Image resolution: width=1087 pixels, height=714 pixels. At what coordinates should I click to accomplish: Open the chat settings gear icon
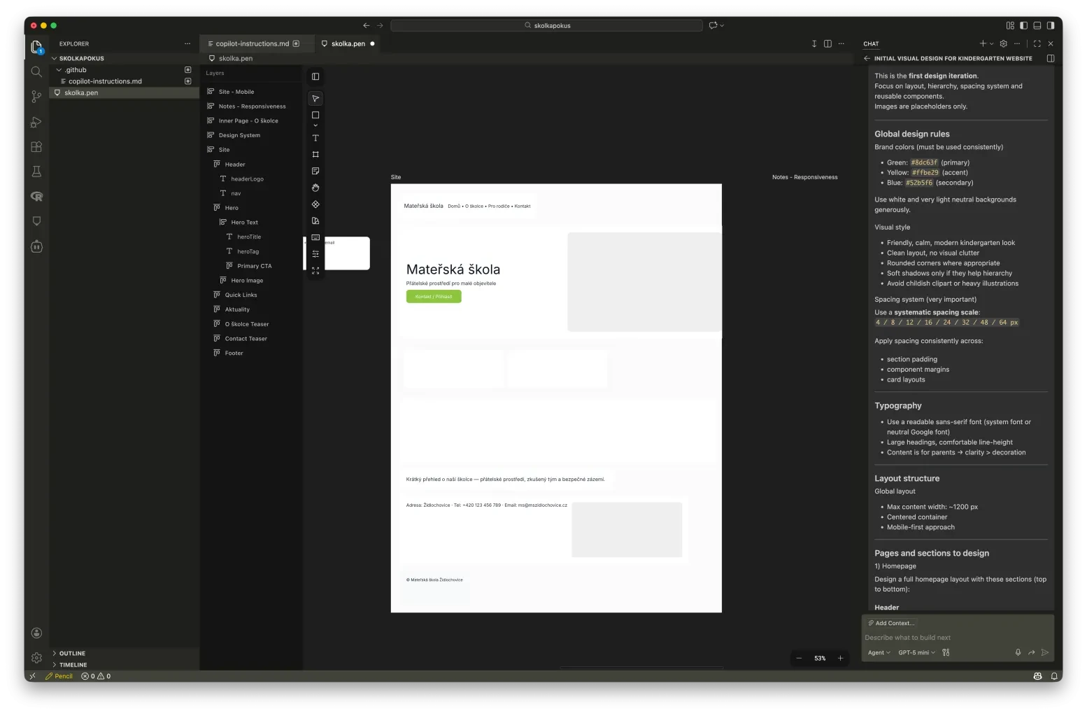(1003, 43)
